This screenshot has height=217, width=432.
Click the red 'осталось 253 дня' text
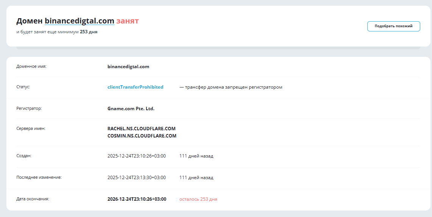[x=198, y=199]
